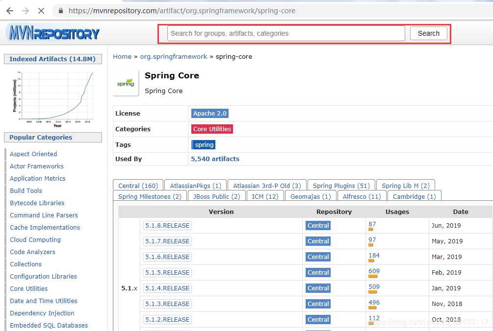Click the browser back arrow

pyautogui.click(x=10, y=11)
